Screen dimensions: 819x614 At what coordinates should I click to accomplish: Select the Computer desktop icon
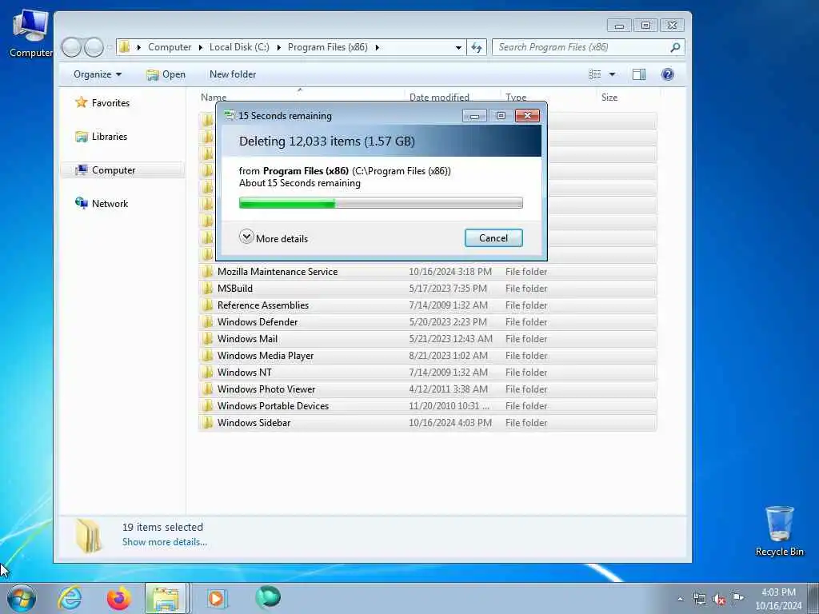[x=30, y=32]
